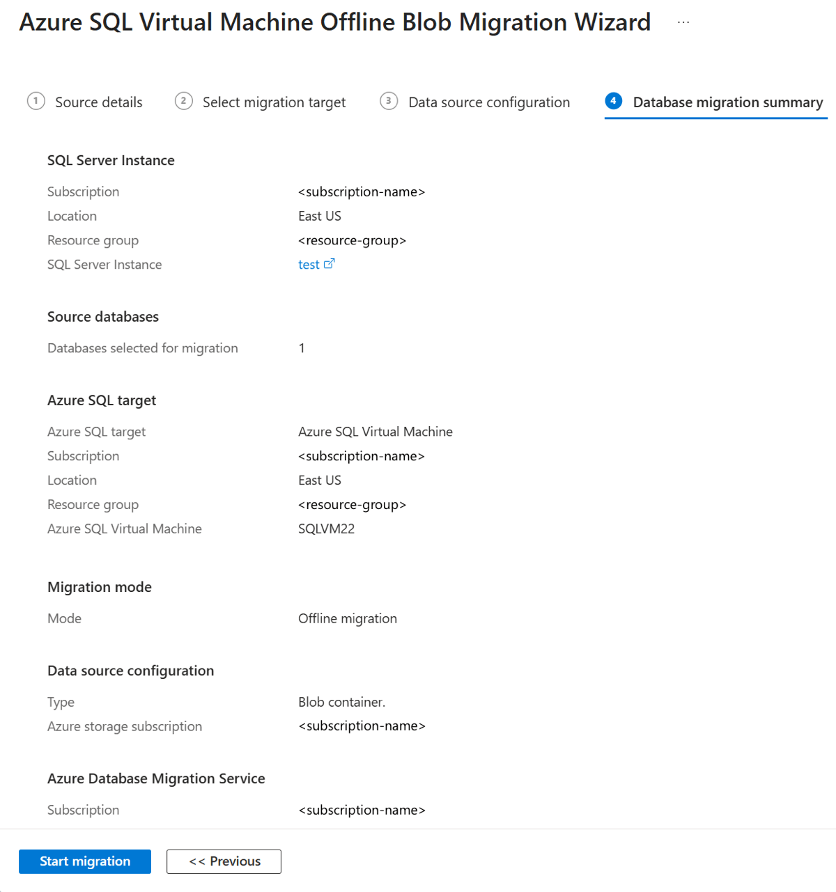Click East US under Azure SQL target
Image resolution: width=836 pixels, height=892 pixels.
(320, 480)
